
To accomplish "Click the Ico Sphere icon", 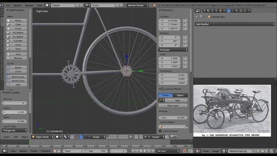I will [x=8, y=36].
